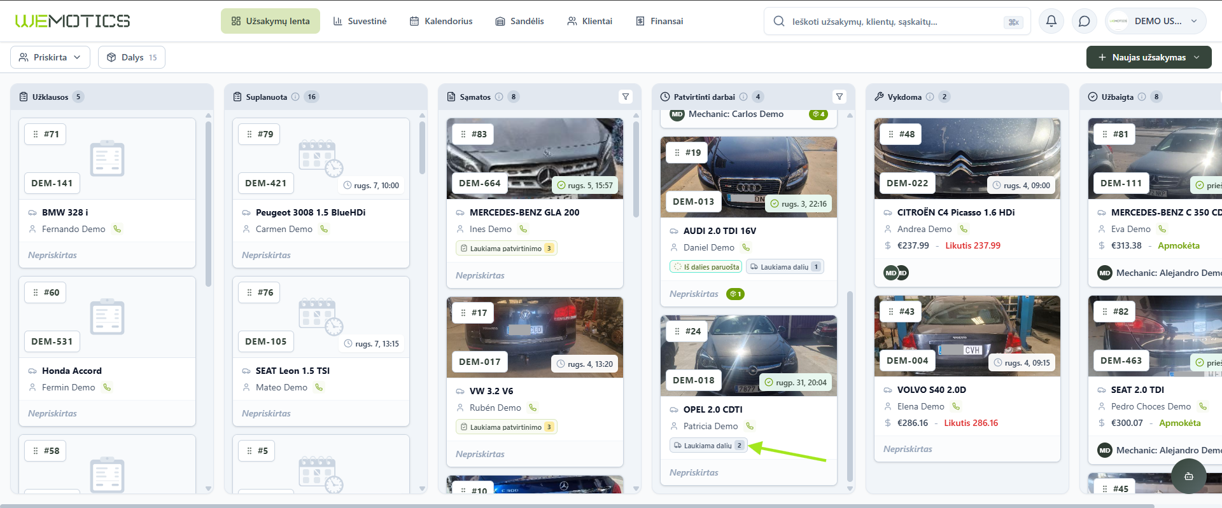Click the filter icon in Patvirtinti darbai column
Screen dimensions: 1222x508
point(839,97)
